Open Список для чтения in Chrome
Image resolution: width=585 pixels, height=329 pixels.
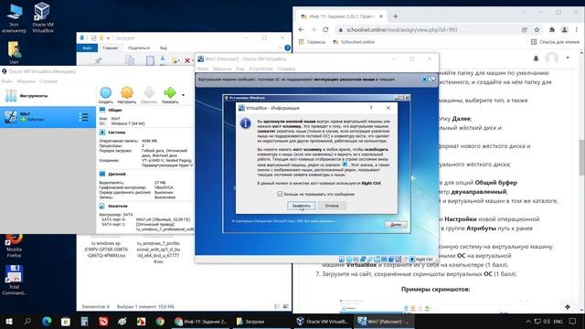click(555, 42)
